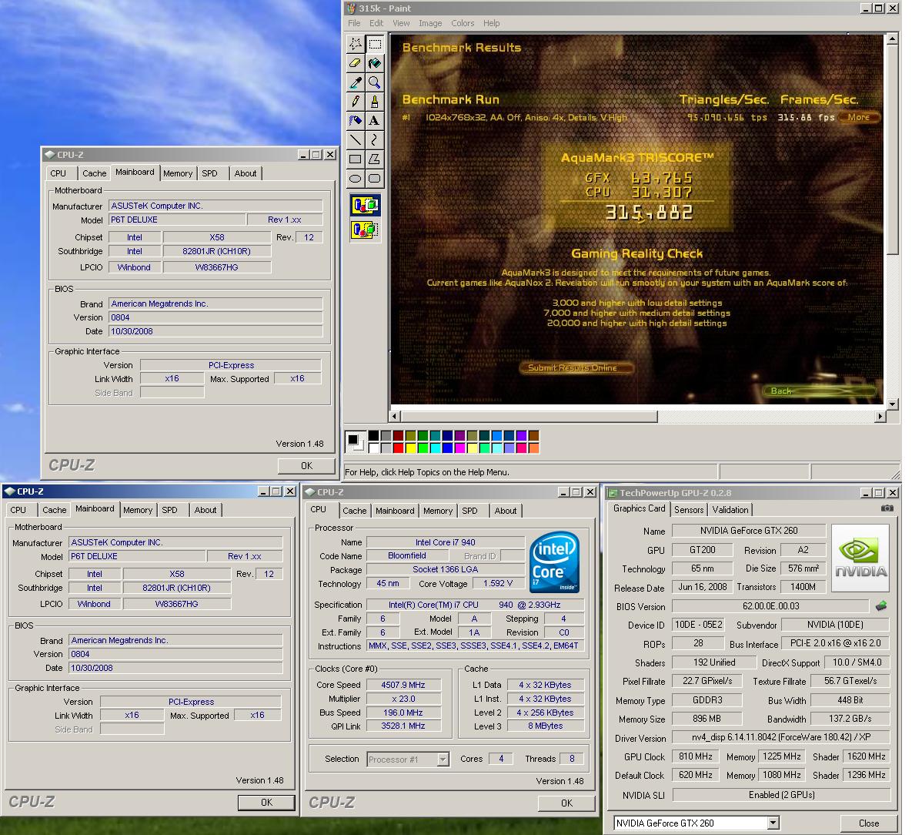Pick the orange swatch in Paint palette
This screenshot has height=835, width=912.
click(x=533, y=448)
